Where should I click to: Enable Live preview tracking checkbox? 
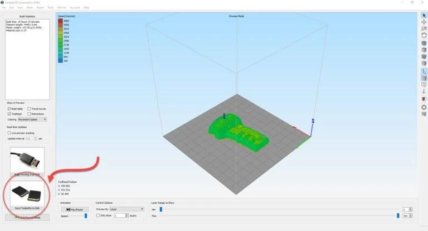coord(9,133)
